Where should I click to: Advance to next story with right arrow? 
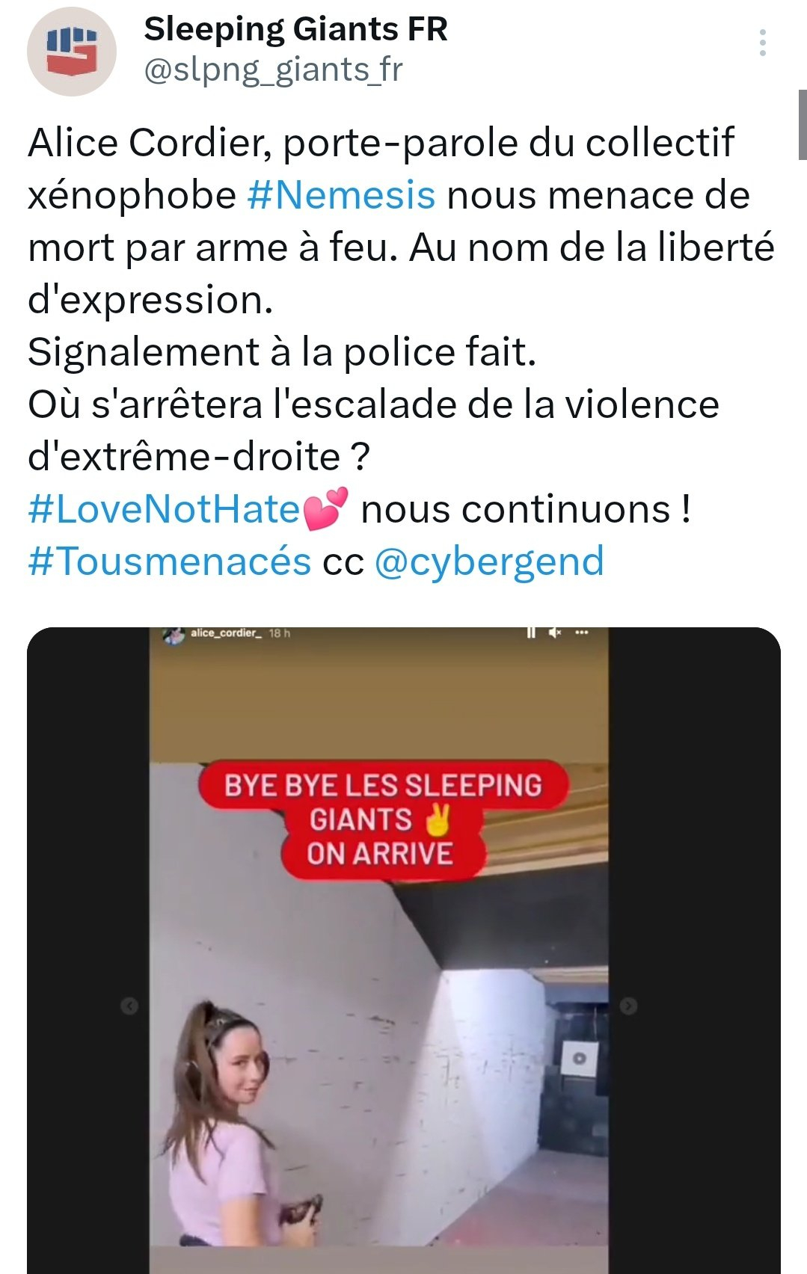[628, 1006]
